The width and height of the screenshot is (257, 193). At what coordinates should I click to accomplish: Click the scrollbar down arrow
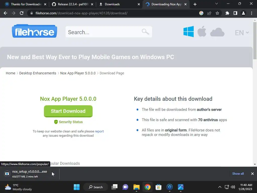(x=255, y=164)
